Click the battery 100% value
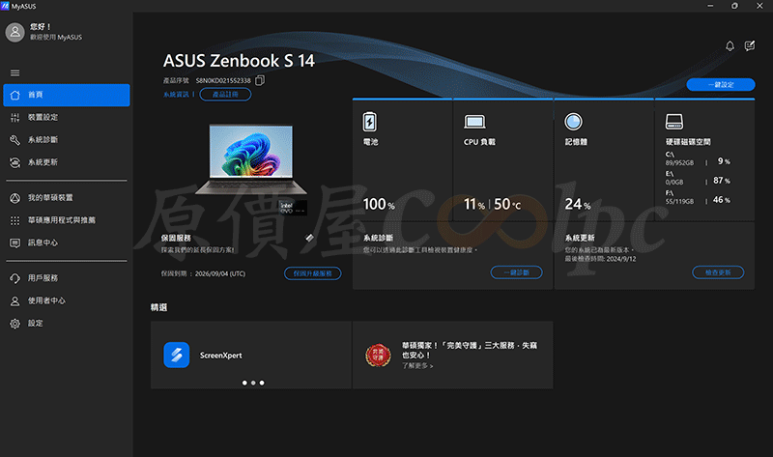The image size is (773, 457). coord(379,204)
